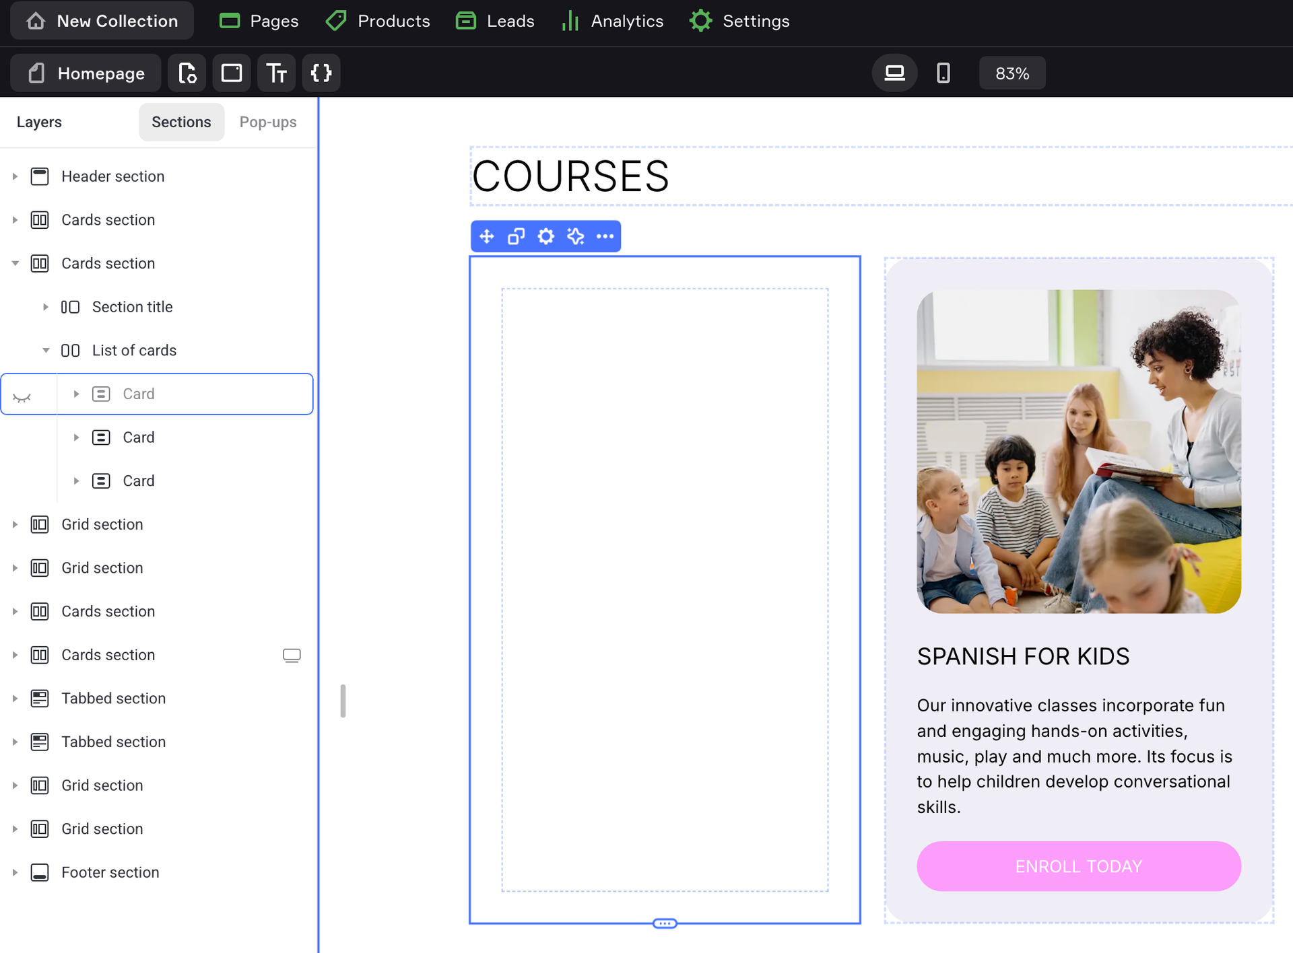Viewport: 1293px width, 953px height.
Task: Expand the Section title layer
Action: [x=46, y=307]
